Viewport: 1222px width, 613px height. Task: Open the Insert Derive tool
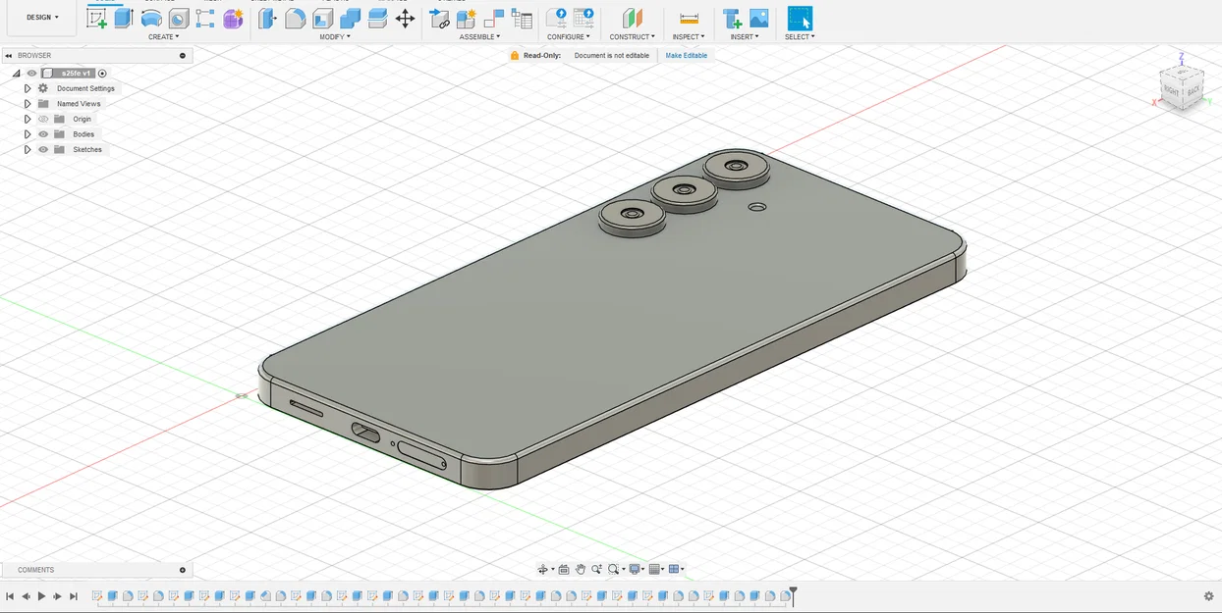coord(732,18)
